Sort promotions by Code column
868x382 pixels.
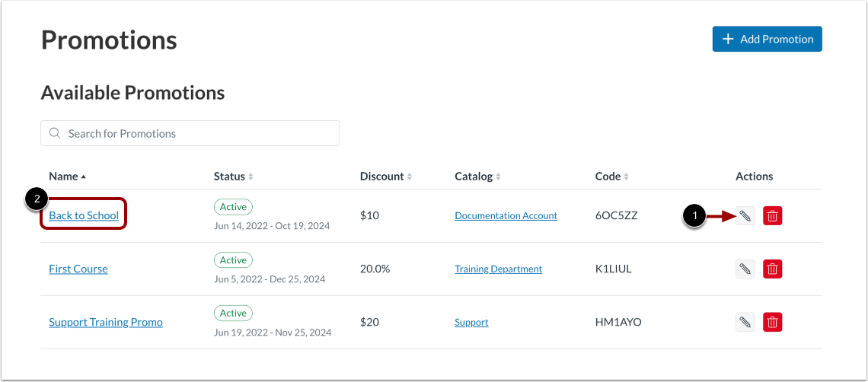click(x=611, y=177)
